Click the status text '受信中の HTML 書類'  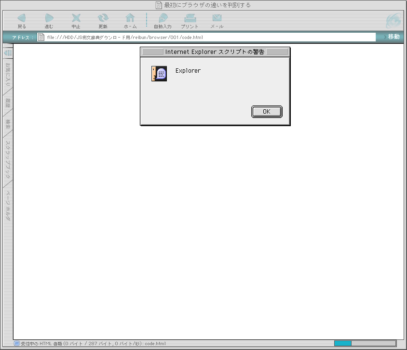(x=41, y=344)
